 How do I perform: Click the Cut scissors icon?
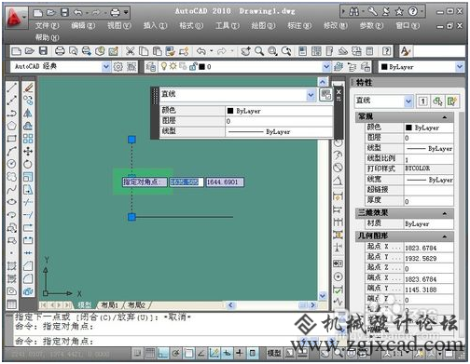130,51
